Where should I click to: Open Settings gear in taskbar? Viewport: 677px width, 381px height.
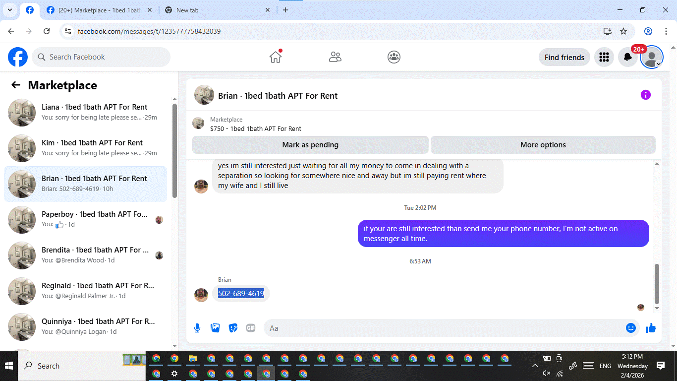click(174, 374)
